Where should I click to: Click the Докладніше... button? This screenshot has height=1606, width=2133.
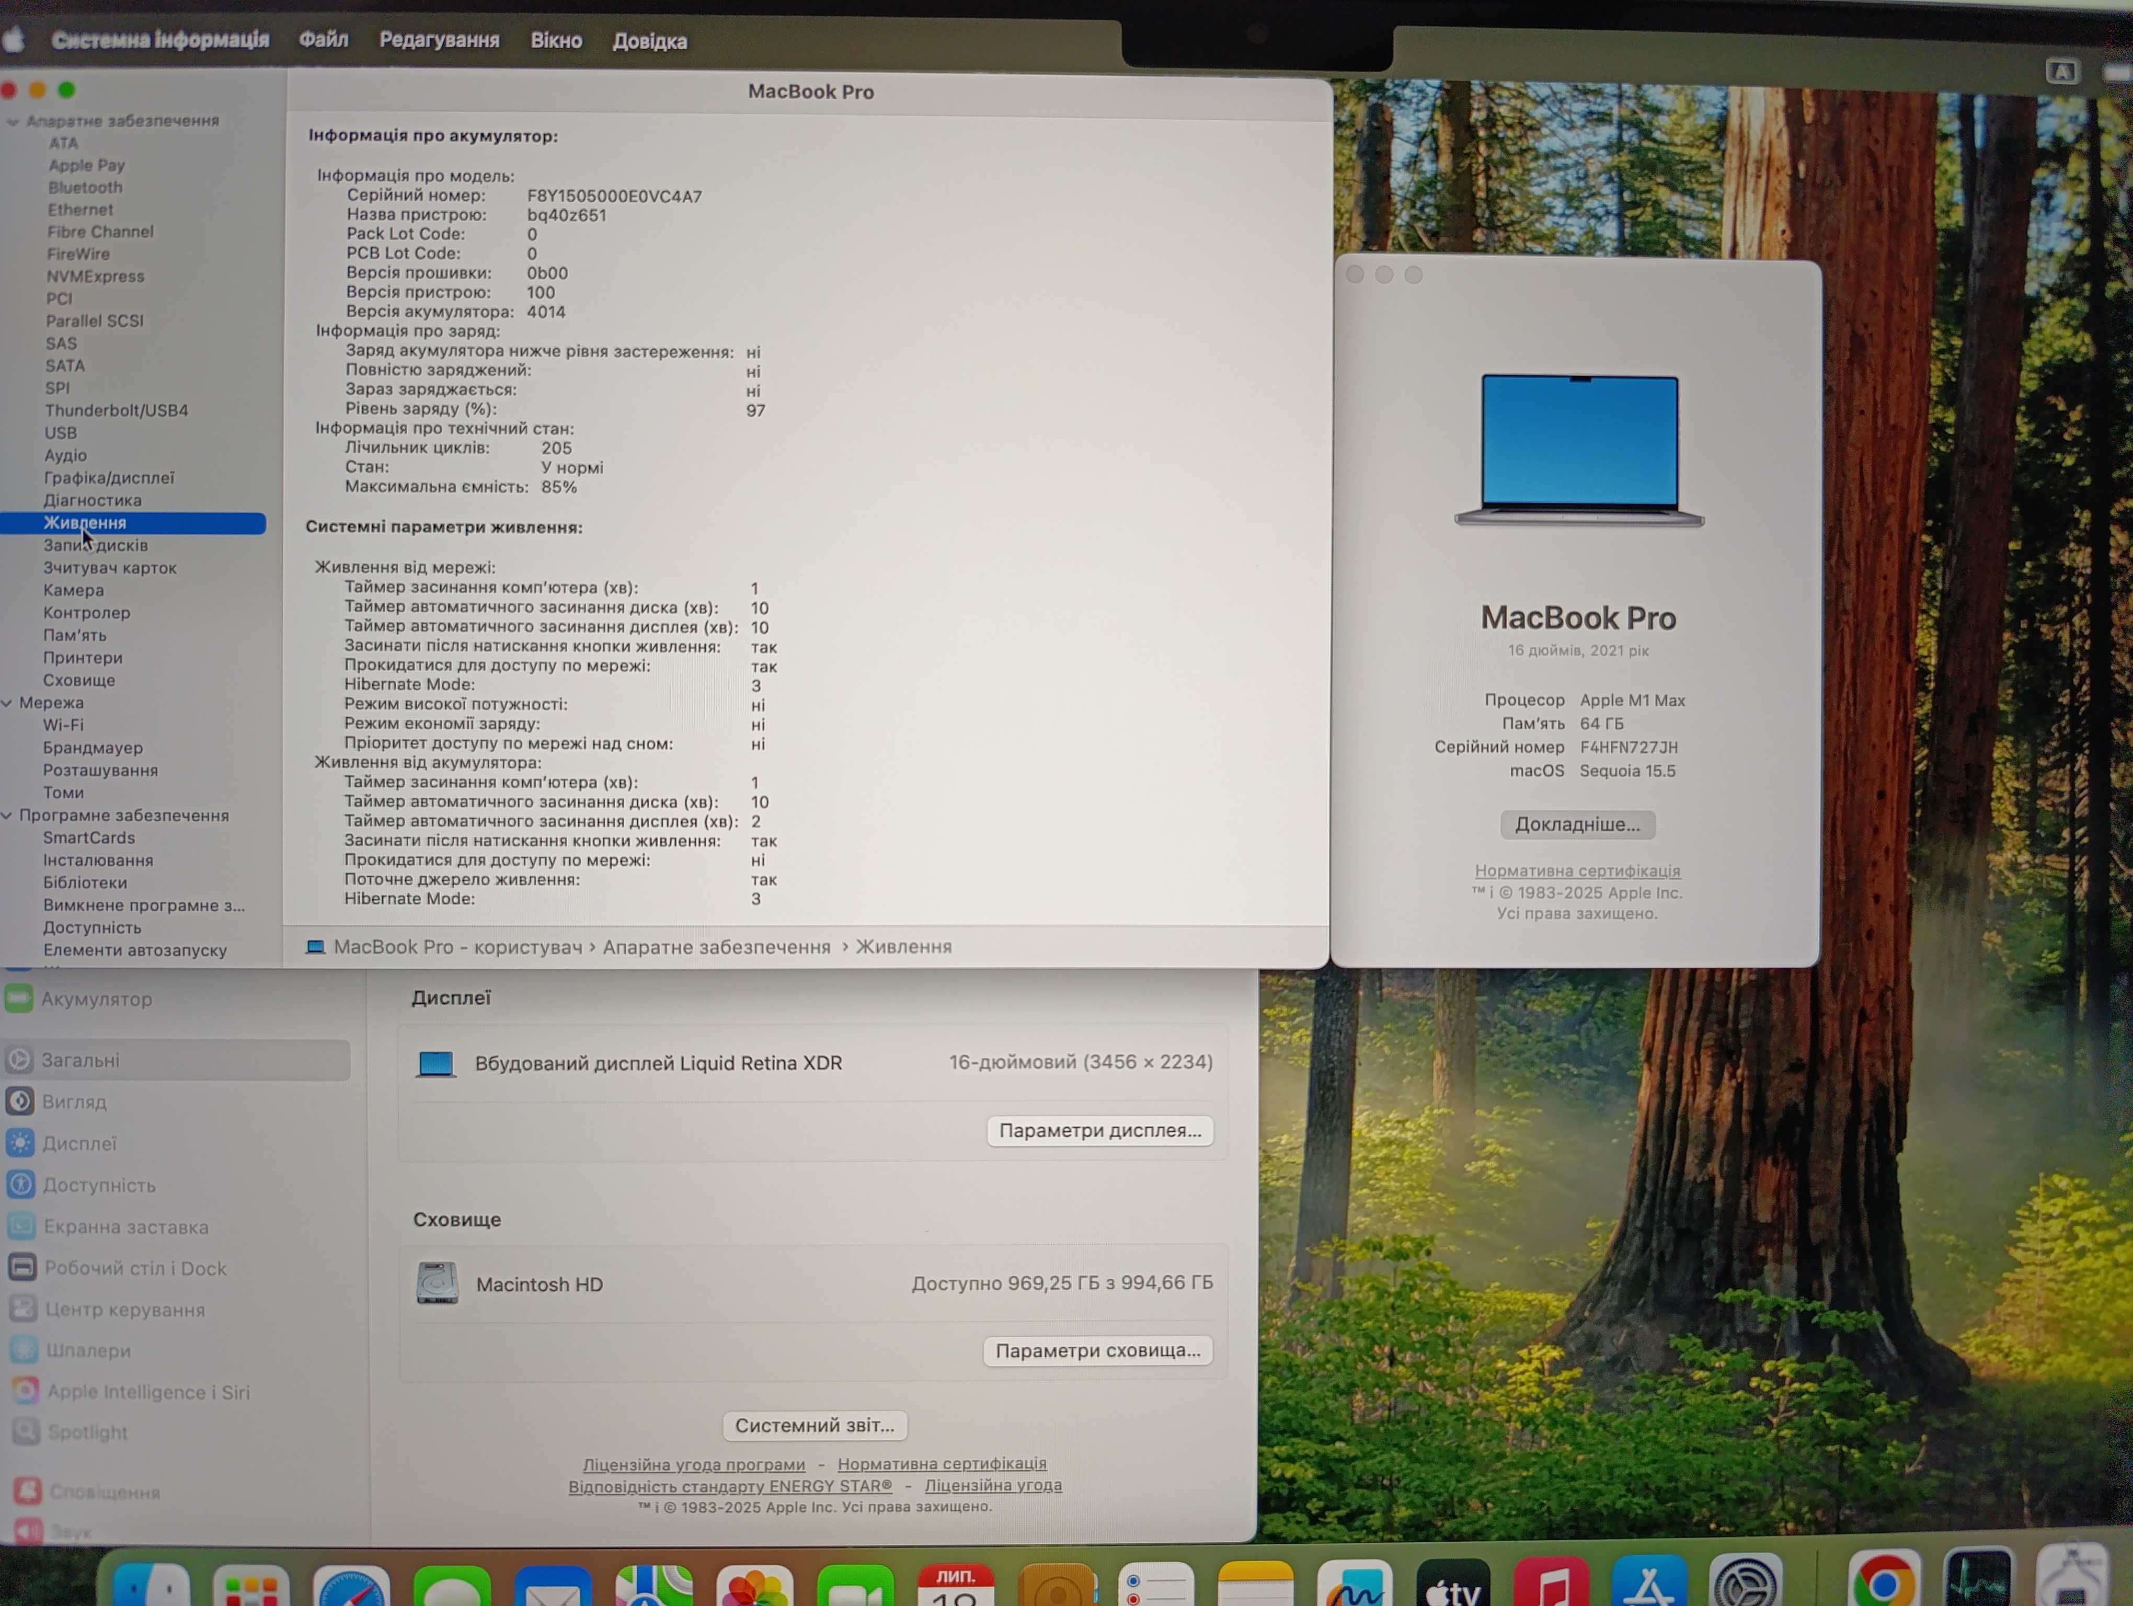pyautogui.click(x=1578, y=824)
